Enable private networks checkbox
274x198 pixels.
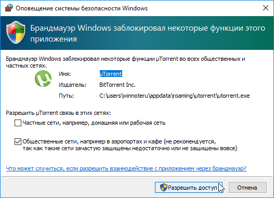tap(18, 123)
